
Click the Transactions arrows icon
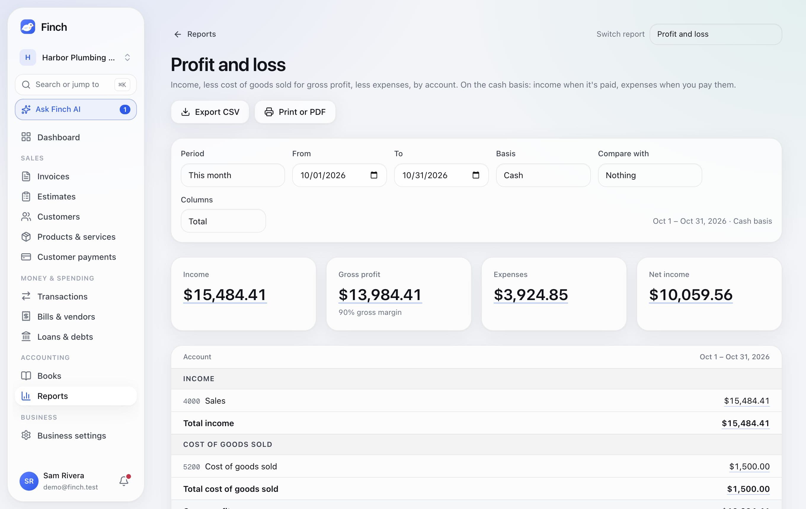pyautogui.click(x=26, y=296)
